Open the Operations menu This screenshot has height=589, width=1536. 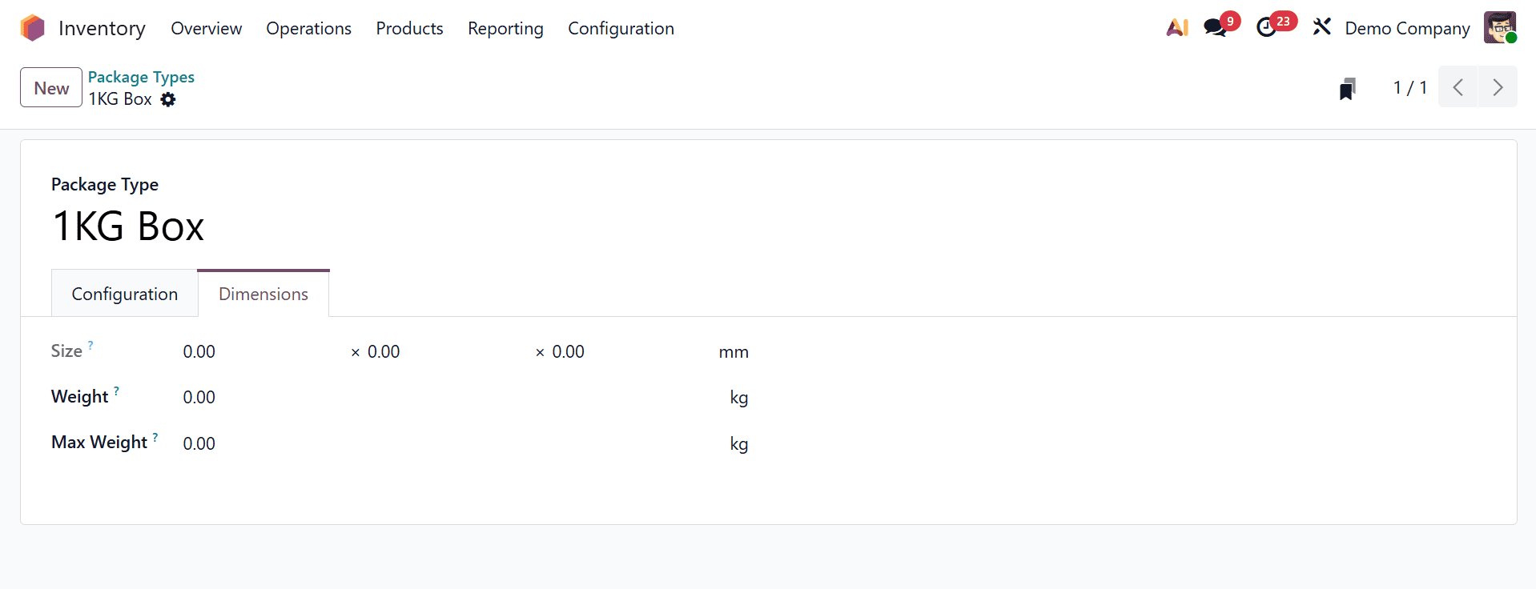pyautogui.click(x=308, y=29)
